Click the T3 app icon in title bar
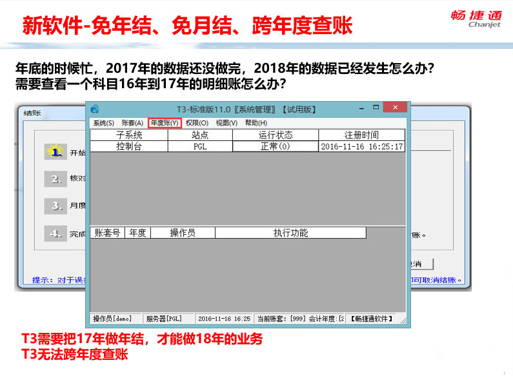The image size is (513, 376). click(x=96, y=109)
